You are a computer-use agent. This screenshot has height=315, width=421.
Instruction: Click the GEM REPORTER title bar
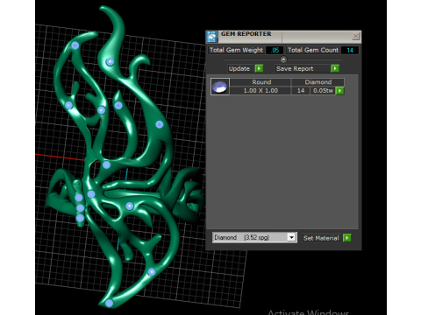[x=283, y=36]
